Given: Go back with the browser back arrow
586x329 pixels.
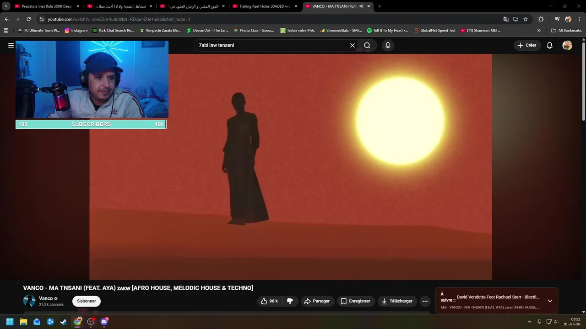Looking at the screenshot, I should (x=6, y=19).
